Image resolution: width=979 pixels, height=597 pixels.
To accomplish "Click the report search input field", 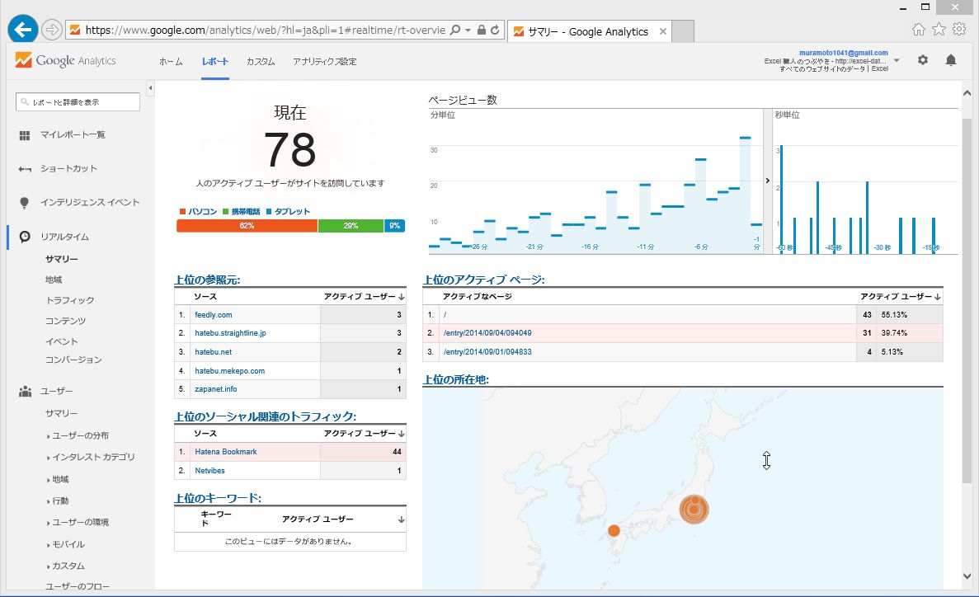I will [x=78, y=102].
